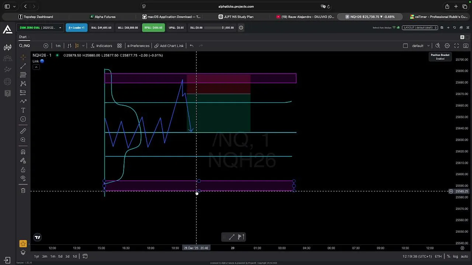Select the bars chart style
This screenshot has height=265, width=472.
point(69,46)
